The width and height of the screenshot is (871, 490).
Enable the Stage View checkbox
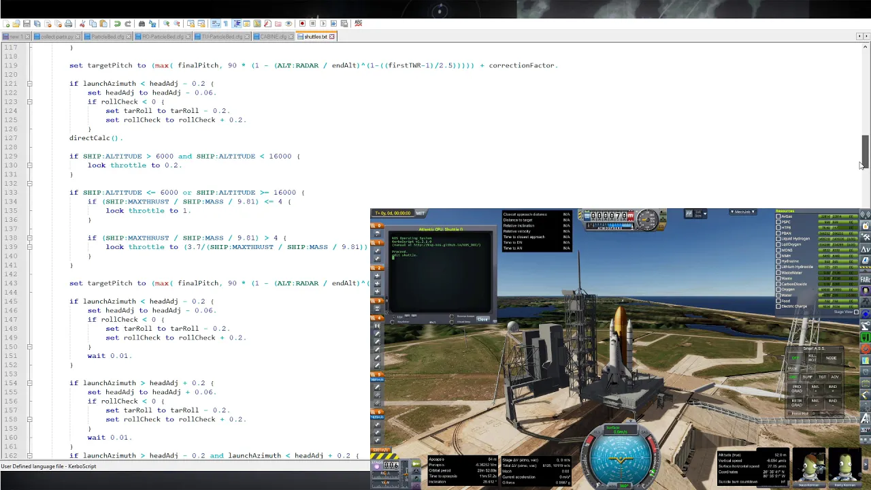[856, 312]
